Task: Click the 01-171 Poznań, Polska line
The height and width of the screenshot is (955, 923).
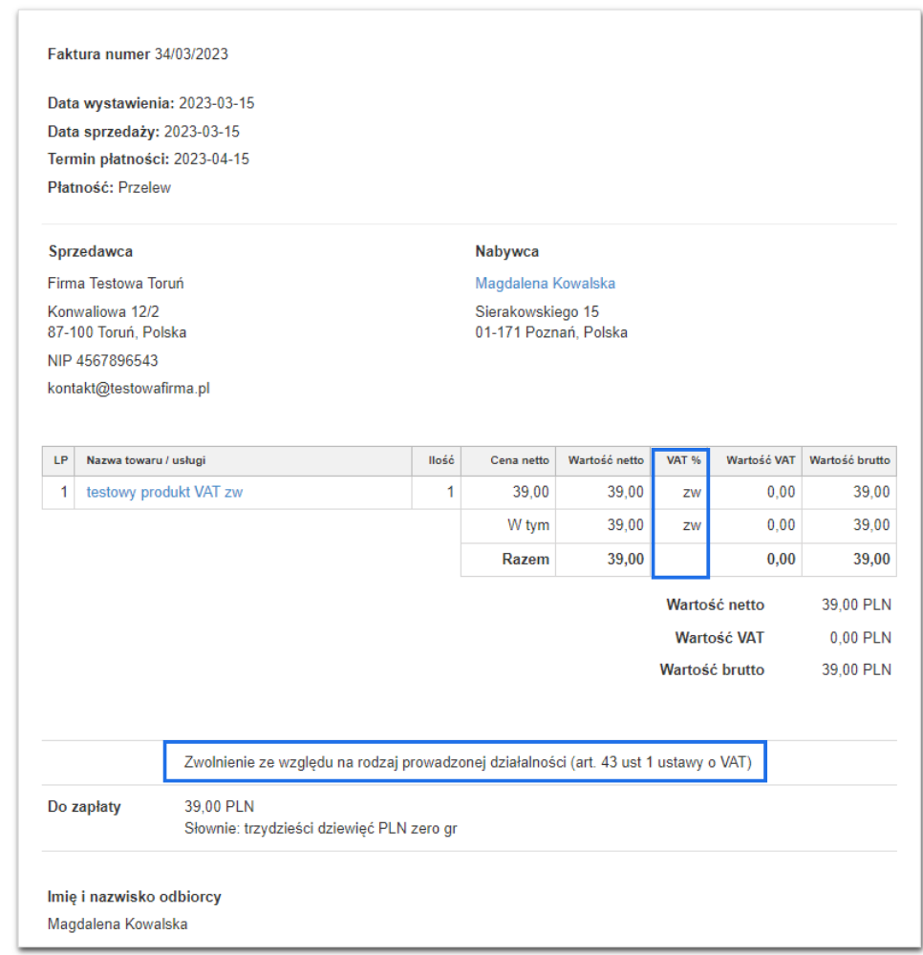Action: [551, 332]
